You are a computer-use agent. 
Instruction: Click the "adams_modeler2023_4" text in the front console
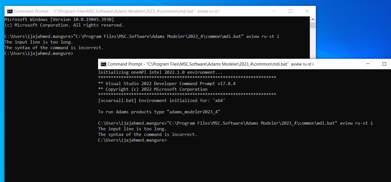tap(195, 112)
